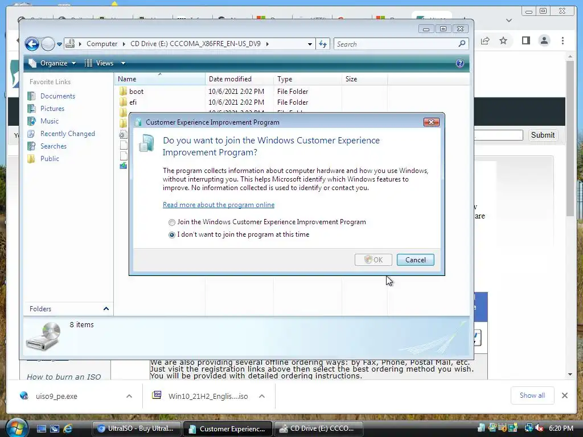Sort by the Type column header
The width and height of the screenshot is (583, 437).
[x=307, y=79]
